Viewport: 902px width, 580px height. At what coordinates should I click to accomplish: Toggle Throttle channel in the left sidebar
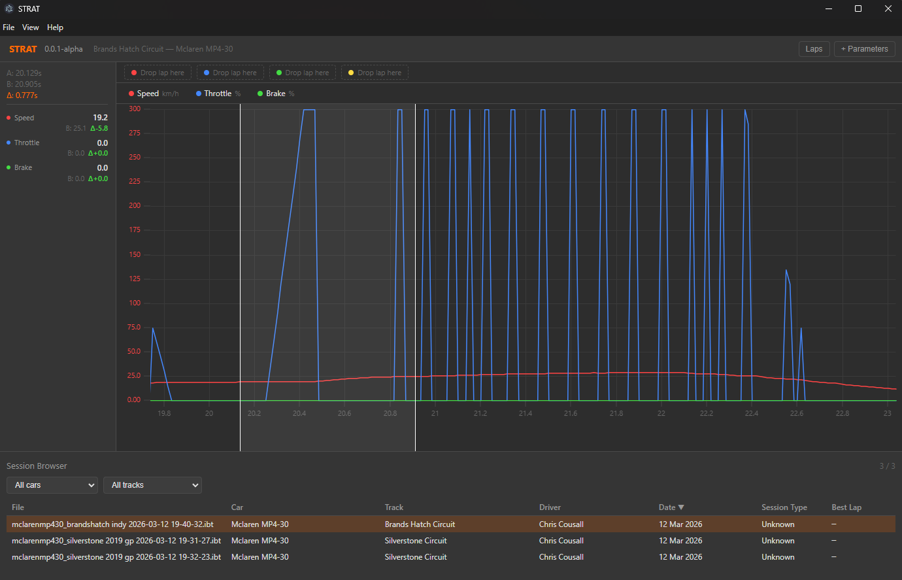click(x=27, y=143)
